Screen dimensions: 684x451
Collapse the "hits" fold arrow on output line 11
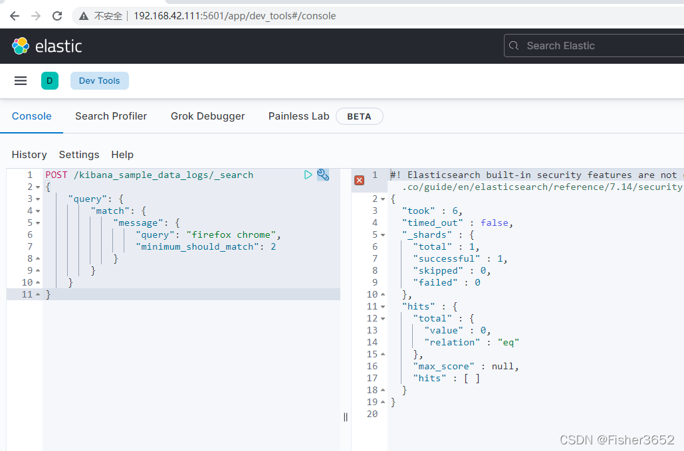click(383, 307)
